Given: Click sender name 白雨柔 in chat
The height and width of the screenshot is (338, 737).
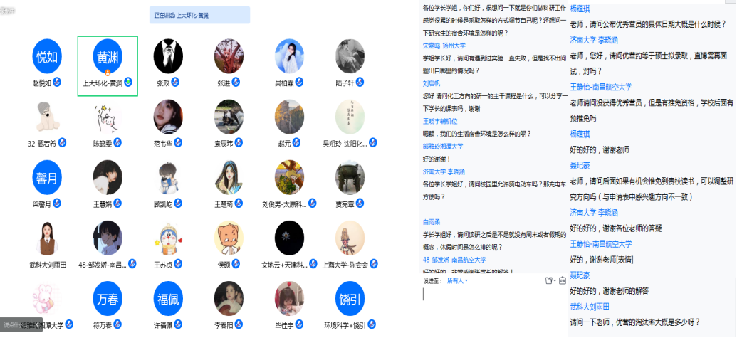Looking at the screenshot, I should [x=433, y=221].
